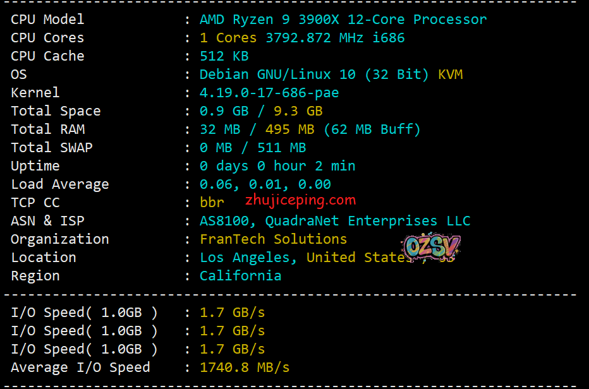The width and height of the screenshot is (589, 389).
Task: Click the CPU Cores label
Action: point(47,38)
